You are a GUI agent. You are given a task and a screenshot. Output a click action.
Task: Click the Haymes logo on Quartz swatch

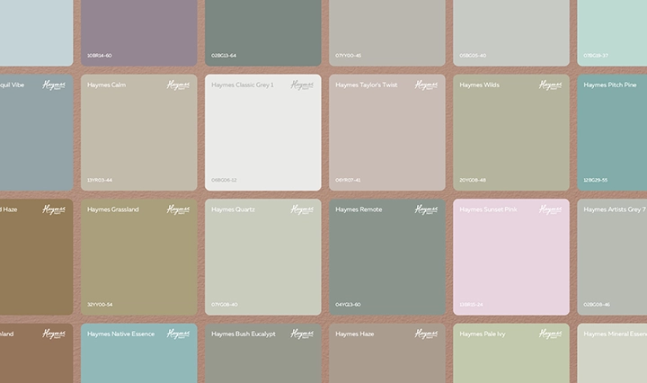[x=303, y=209]
